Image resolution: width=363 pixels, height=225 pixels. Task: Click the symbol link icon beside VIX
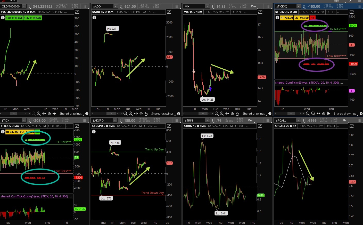[213, 6]
